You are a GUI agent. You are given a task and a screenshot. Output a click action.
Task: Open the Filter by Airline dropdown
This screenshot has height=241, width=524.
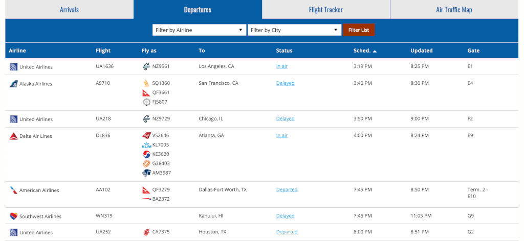(x=199, y=30)
